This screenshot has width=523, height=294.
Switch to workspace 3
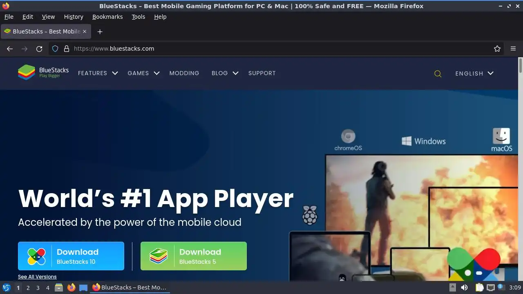pos(38,287)
